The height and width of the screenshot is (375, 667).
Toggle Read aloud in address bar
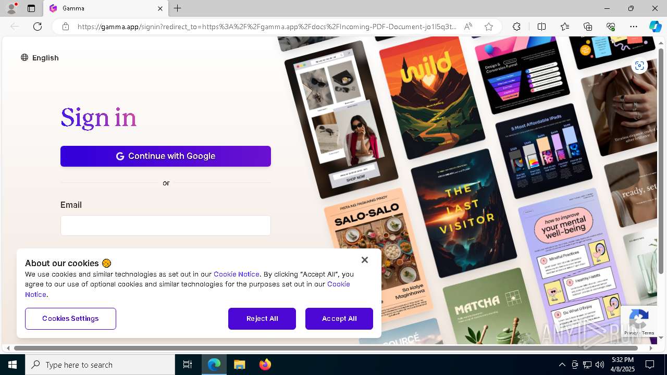[468, 27]
